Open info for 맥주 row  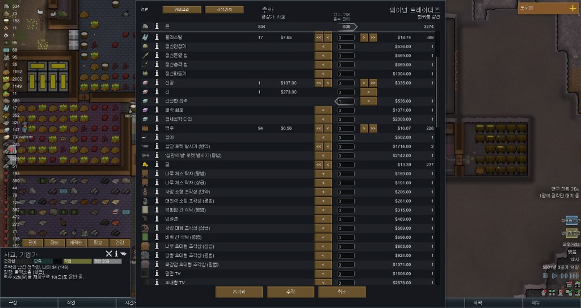[157, 128]
